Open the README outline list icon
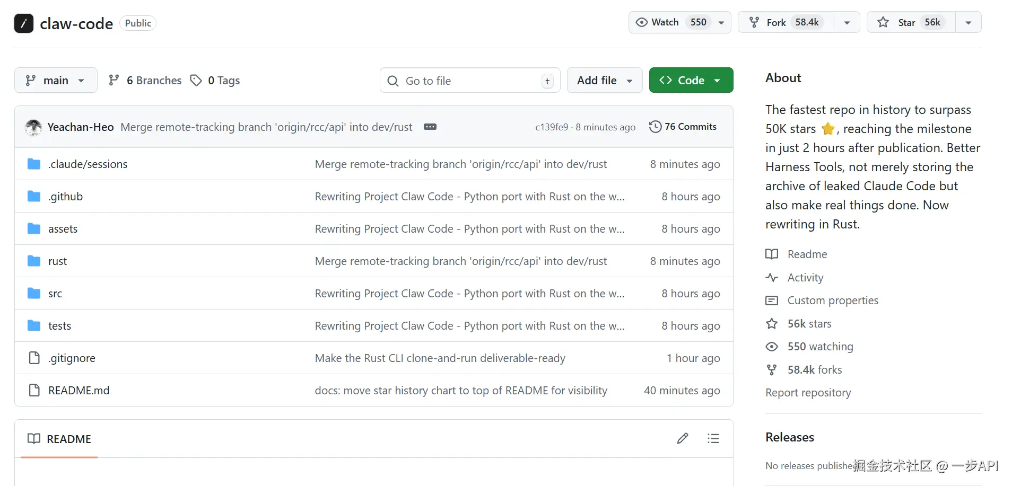Screen dimensions: 1012x486 [x=713, y=438]
